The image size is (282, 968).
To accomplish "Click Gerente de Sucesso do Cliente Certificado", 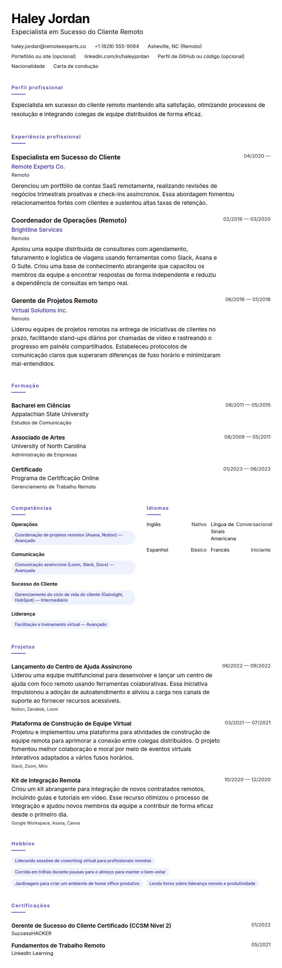I will (x=91, y=926).
